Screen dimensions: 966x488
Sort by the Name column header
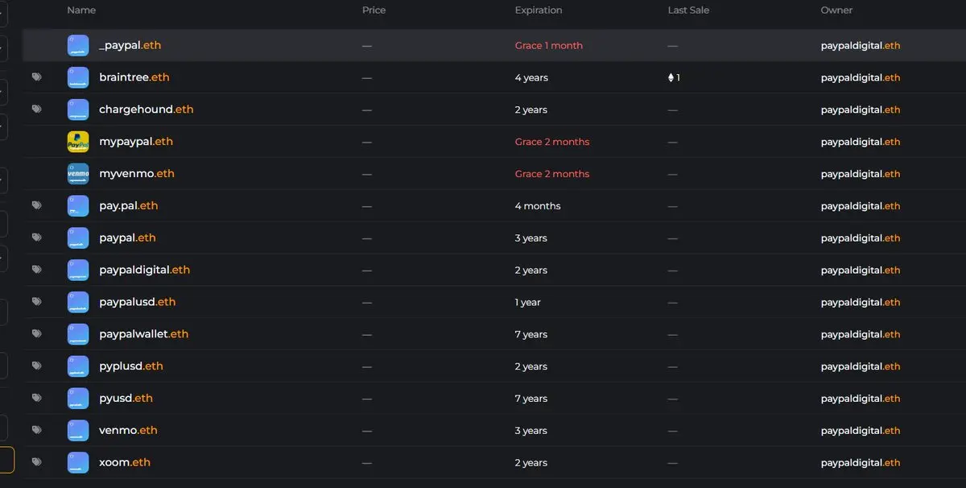(x=81, y=10)
